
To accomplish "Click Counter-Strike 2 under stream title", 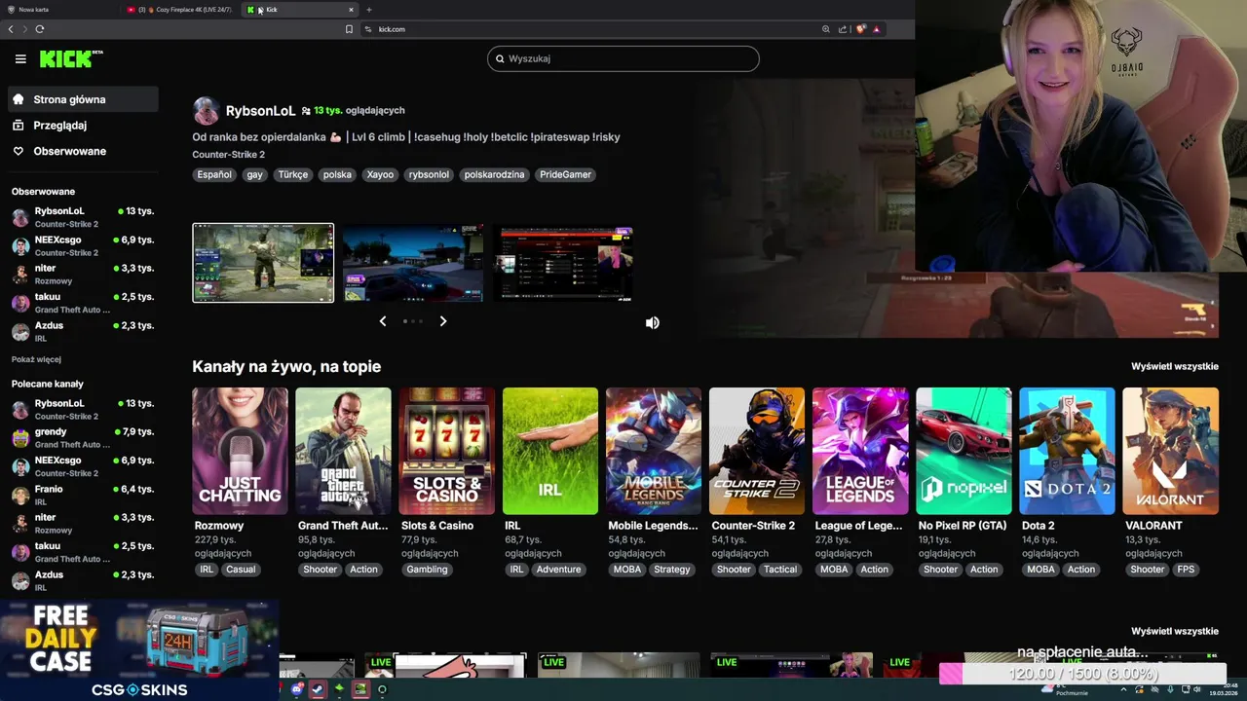I will click(x=228, y=155).
